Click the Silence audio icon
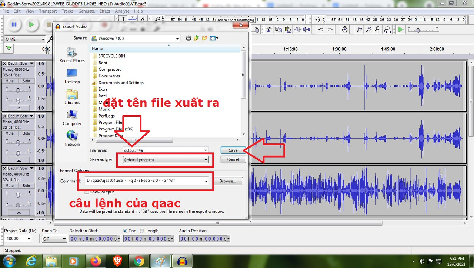This screenshot has width=474, height=268. coord(307,30)
